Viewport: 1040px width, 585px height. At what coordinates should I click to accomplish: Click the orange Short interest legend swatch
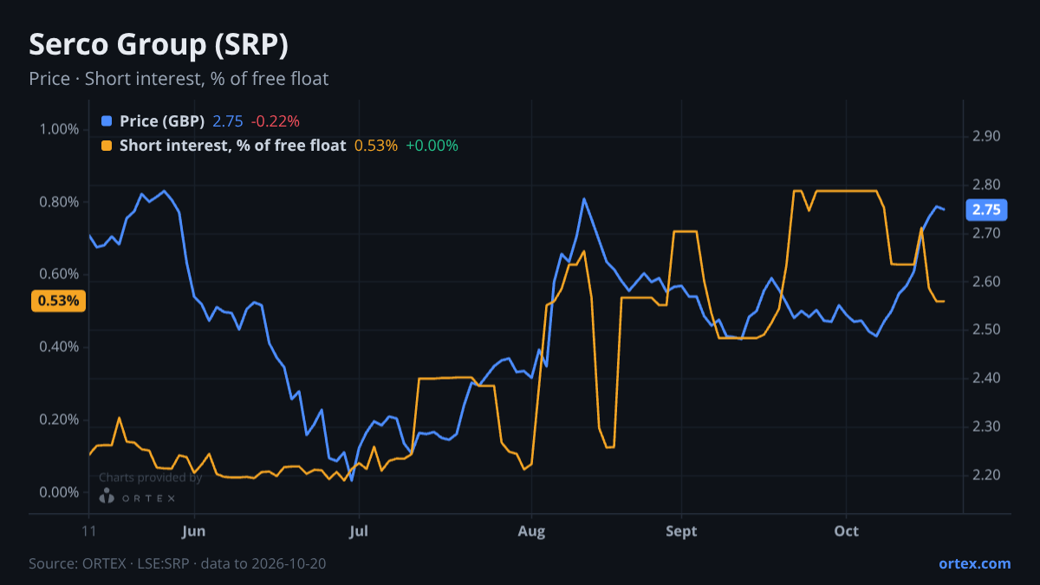107,146
